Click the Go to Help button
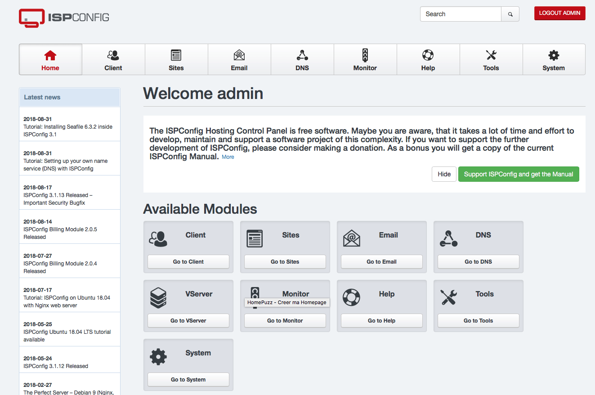Screen dimensions: 595x395 click(x=382, y=320)
